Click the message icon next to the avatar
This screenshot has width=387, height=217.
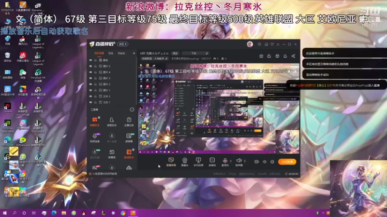259,44
